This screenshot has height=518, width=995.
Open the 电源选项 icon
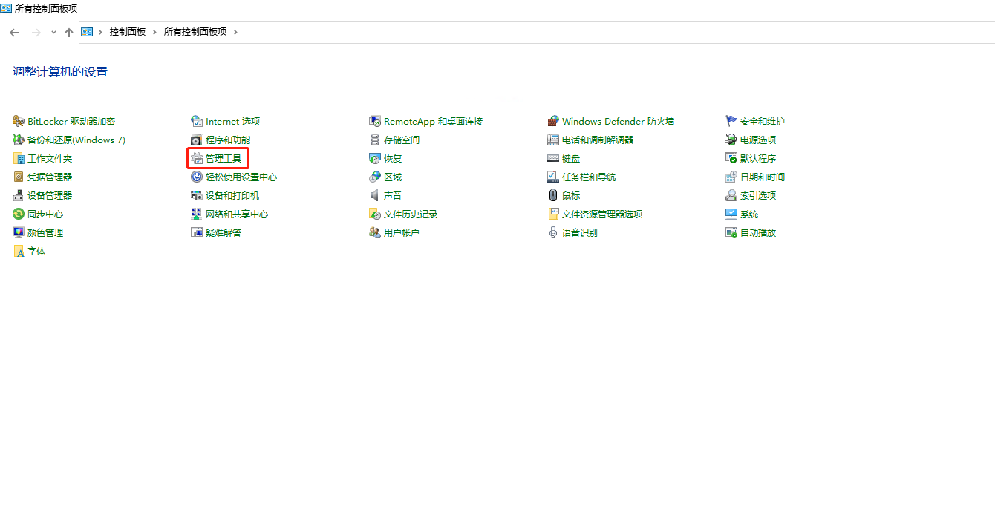731,140
